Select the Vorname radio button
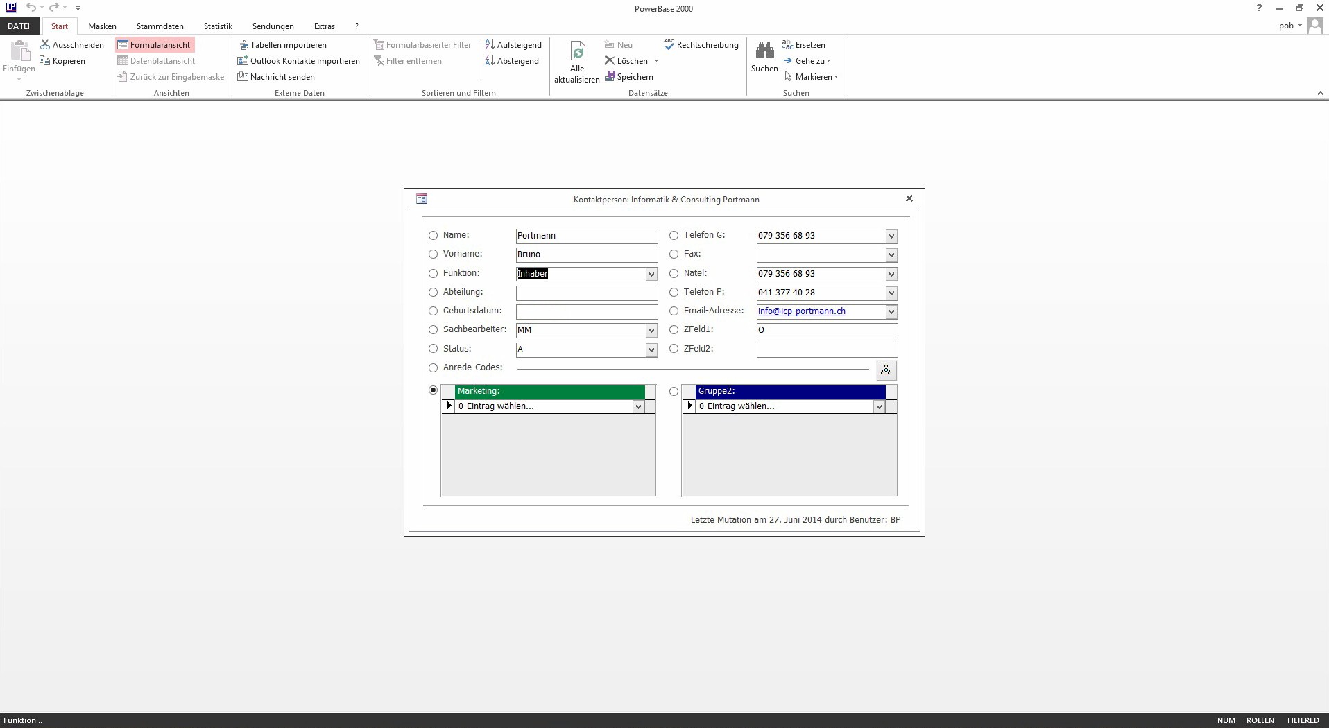Viewport: 1329px width, 728px height. pyautogui.click(x=434, y=254)
